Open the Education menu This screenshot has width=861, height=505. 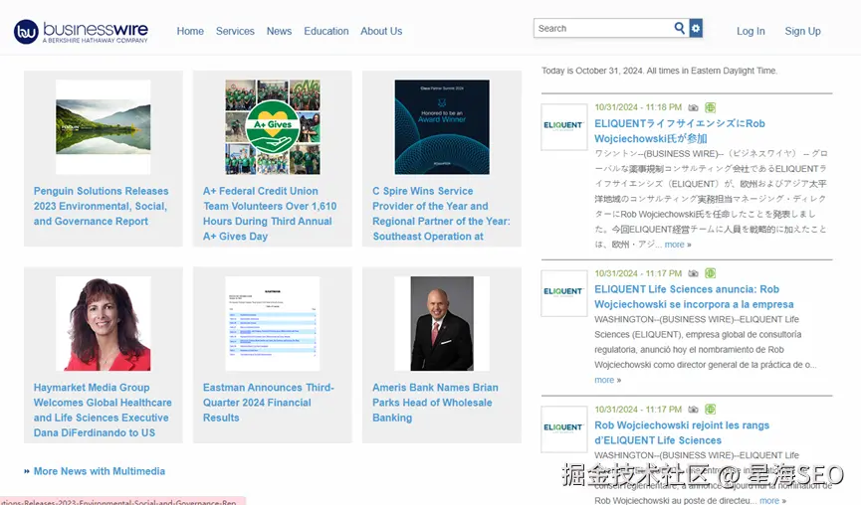pos(326,31)
